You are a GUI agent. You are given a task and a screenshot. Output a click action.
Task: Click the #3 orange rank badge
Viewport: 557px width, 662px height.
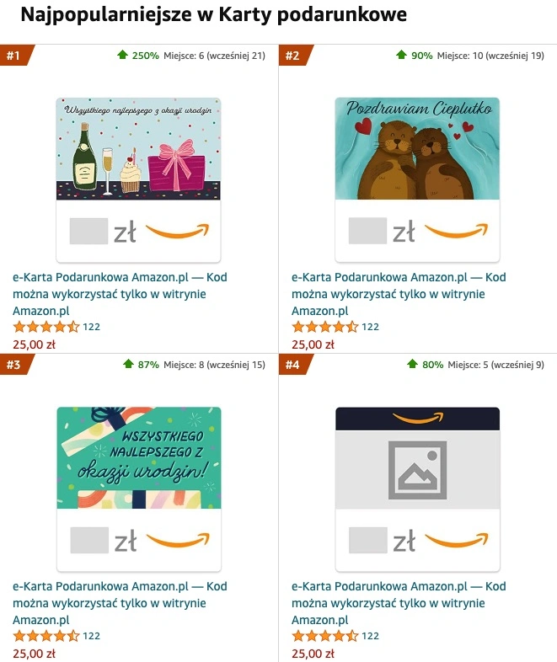(x=16, y=365)
